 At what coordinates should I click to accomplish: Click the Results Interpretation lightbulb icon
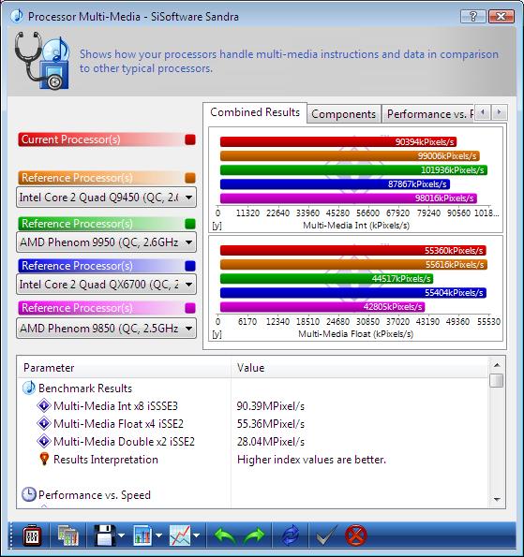click(x=44, y=459)
